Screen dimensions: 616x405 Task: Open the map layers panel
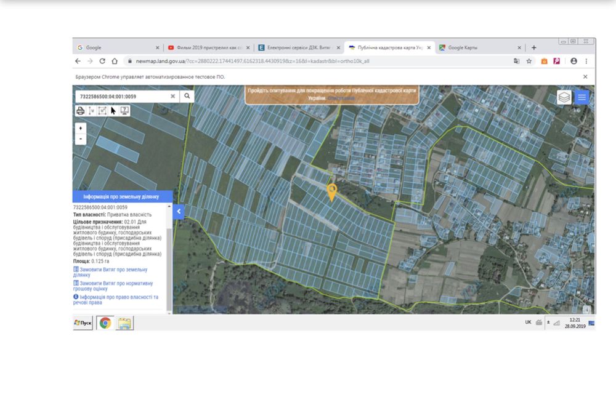pyautogui.click(x=564, y=97)
